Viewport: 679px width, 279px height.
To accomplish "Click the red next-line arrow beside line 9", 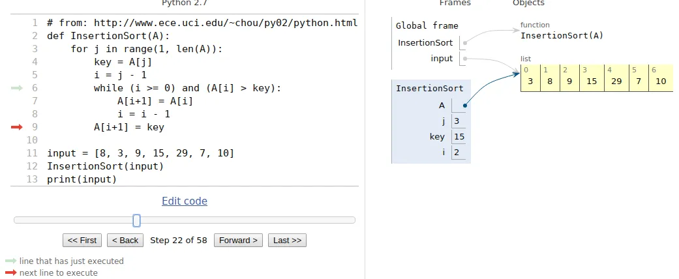I will (17, 127).
